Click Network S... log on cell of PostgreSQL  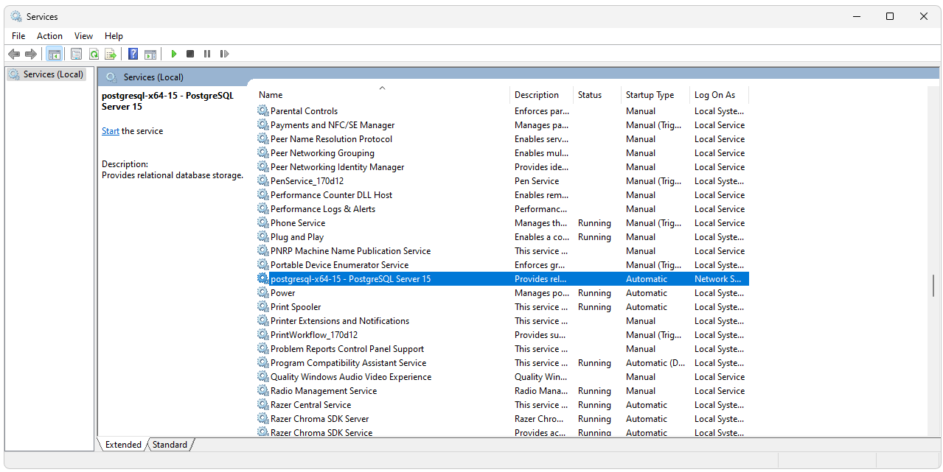(718, 279)
